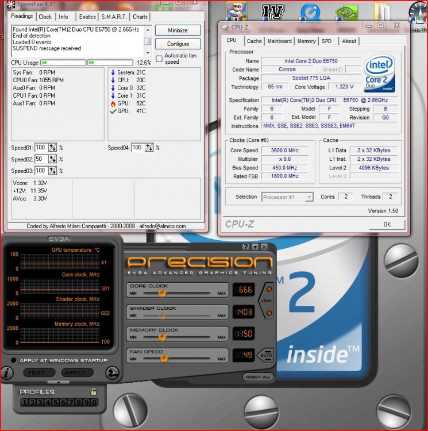Click the RESET ALL button
The image size is (428, 431).
258,377
